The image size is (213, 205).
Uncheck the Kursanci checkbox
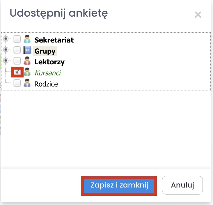point(17,72)
